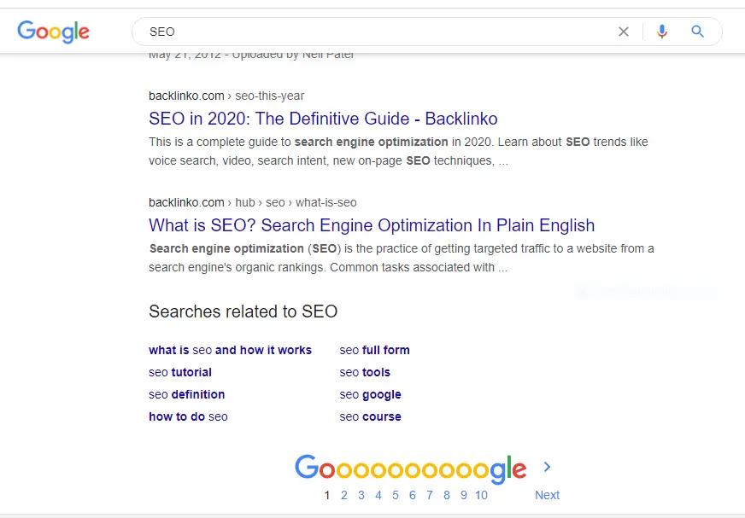Select related search "what is seo and how it works"
745x518 pixels.
coord(230,350)
